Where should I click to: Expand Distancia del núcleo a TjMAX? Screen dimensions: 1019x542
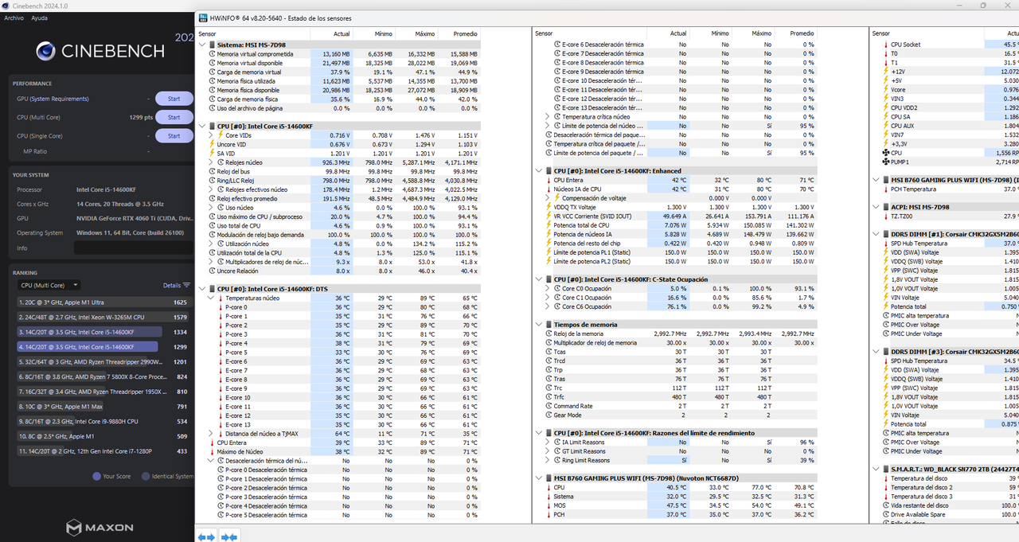211,433
